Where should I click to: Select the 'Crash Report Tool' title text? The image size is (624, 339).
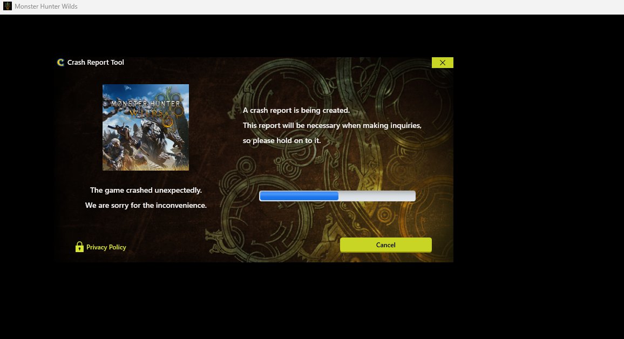click(x=96, y=63)
